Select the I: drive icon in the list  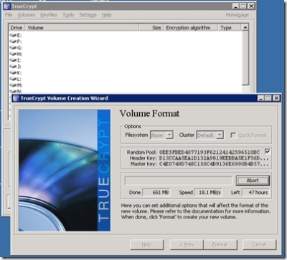point(13,60)
